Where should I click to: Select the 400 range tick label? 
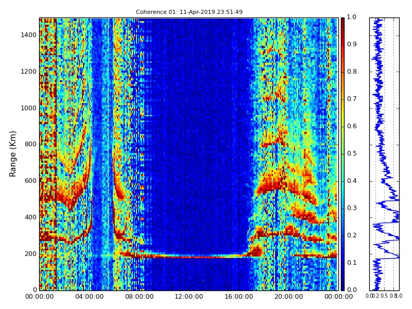coord(30,217)
